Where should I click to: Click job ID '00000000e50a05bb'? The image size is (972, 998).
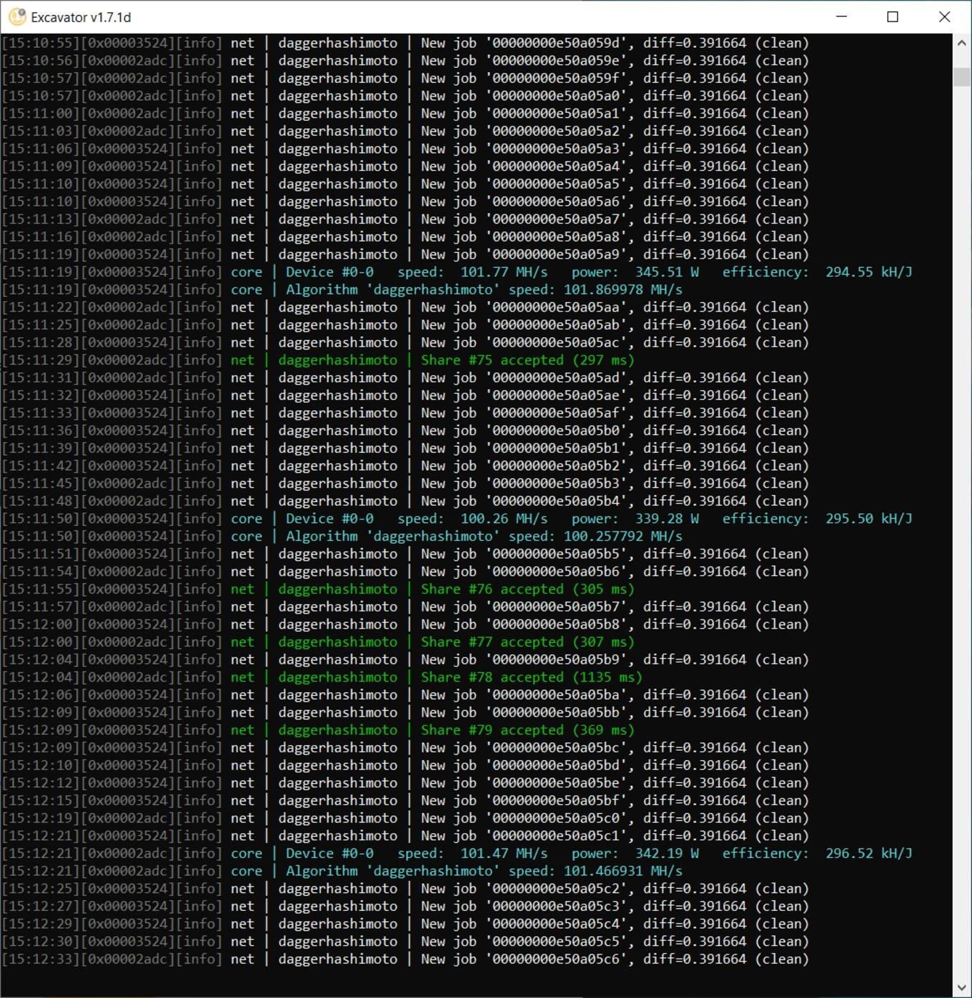tap(555, 712)
